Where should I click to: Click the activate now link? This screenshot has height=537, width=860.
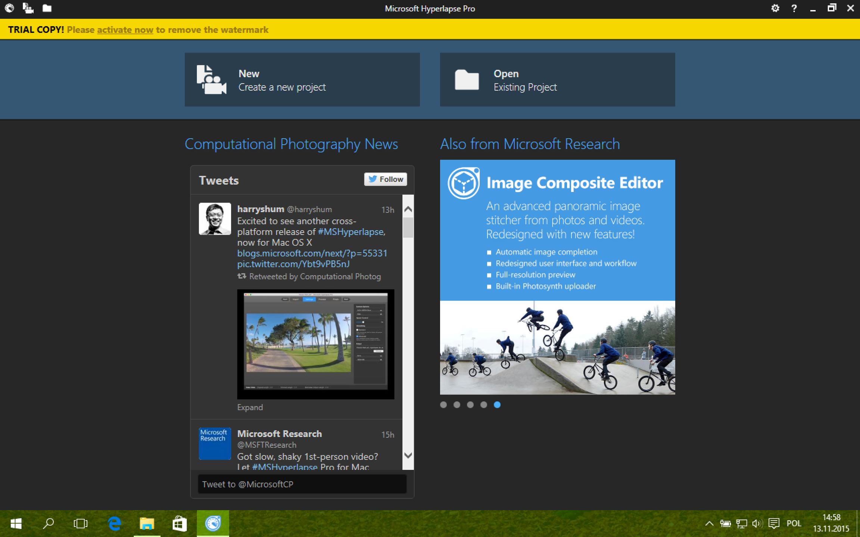[125, 30]
